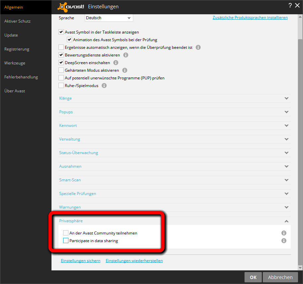The image size is (303, 284).
Task: Open info icon for data sharing row
Action: point(284,241)
